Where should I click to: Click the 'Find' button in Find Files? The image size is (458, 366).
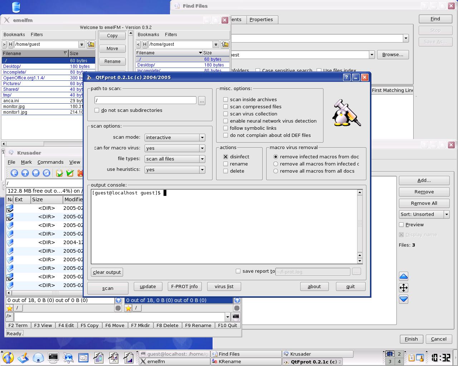(x=435, y=19)
